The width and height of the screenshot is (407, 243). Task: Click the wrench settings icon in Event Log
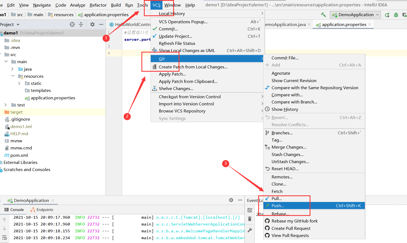click(x=250, y=230)
